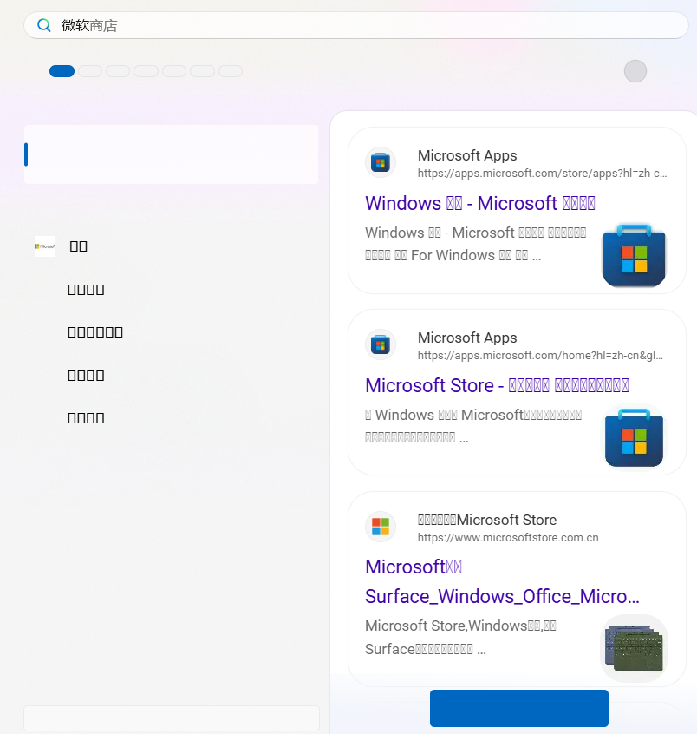Click the favicon of the apps.microsoft.com/home result
The image size is (697, 734).
(381, 344)
